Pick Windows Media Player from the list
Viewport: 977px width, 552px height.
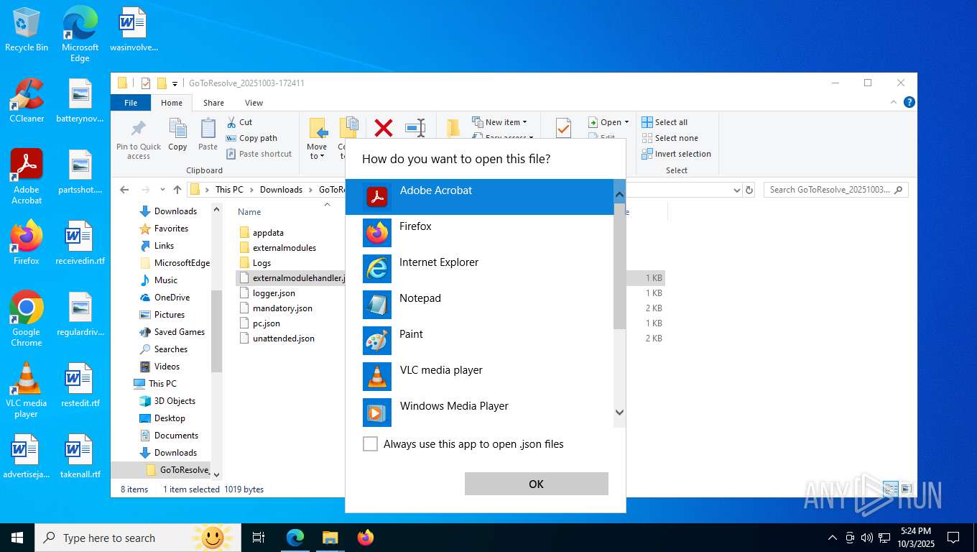coord(479,413)
